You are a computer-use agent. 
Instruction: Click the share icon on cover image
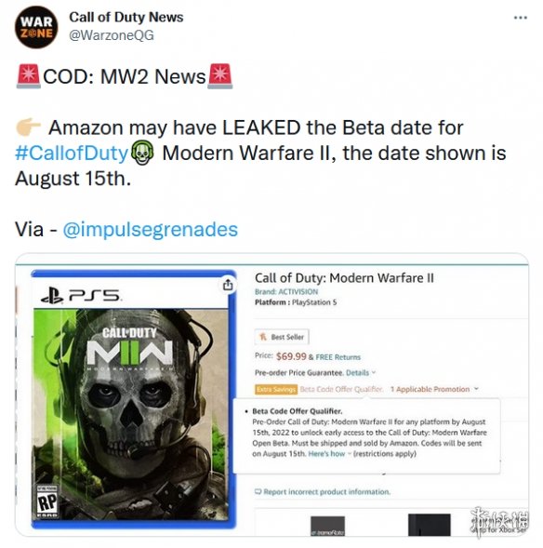click(228, 285)
